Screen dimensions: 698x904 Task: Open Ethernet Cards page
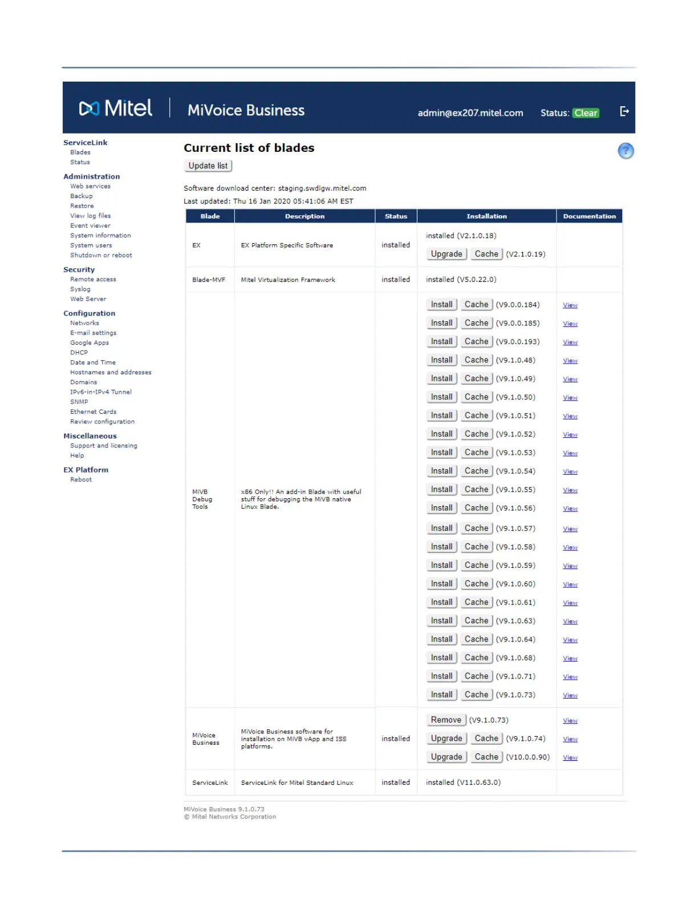93,411
